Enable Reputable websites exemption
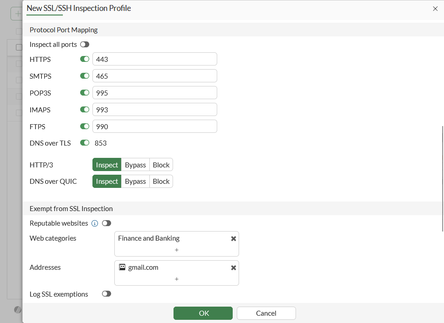The width and height of the screenshot is (444, 323). (x=107, y=223)
